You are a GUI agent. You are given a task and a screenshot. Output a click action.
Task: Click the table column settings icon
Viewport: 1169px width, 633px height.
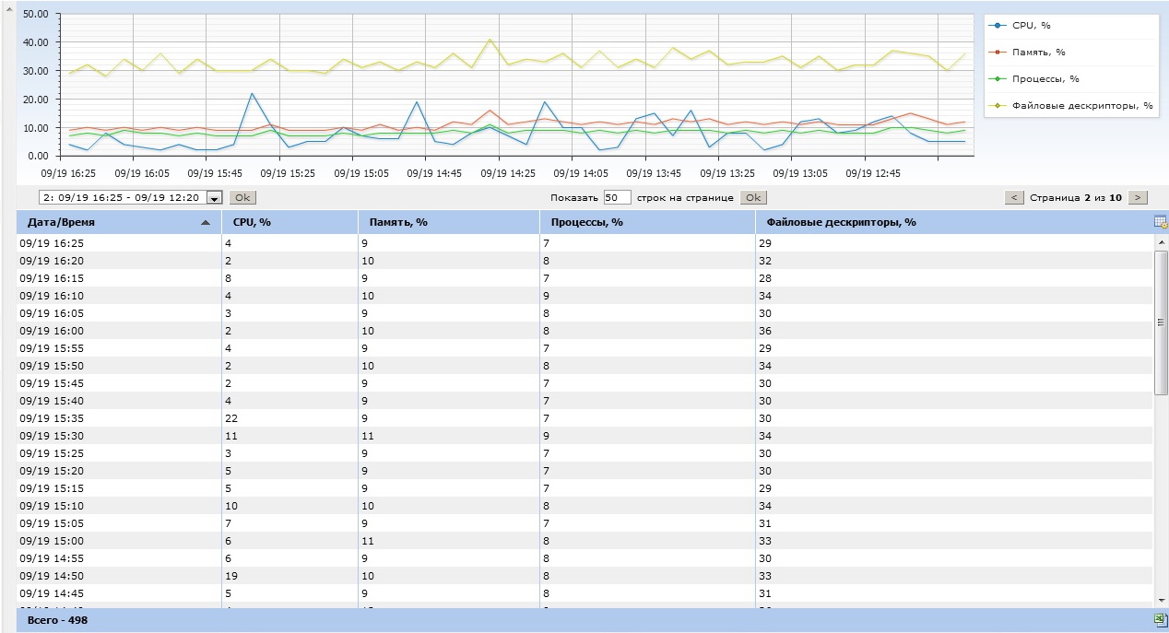point(1160,222)
